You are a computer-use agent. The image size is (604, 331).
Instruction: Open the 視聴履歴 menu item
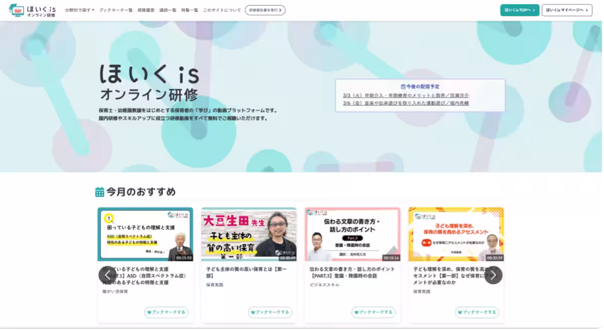click(x=146, y=10)
